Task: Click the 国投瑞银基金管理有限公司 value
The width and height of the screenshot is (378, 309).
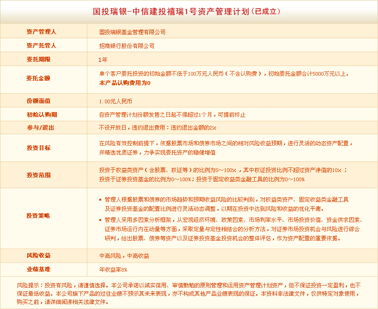Action: [x=132, y=32]
